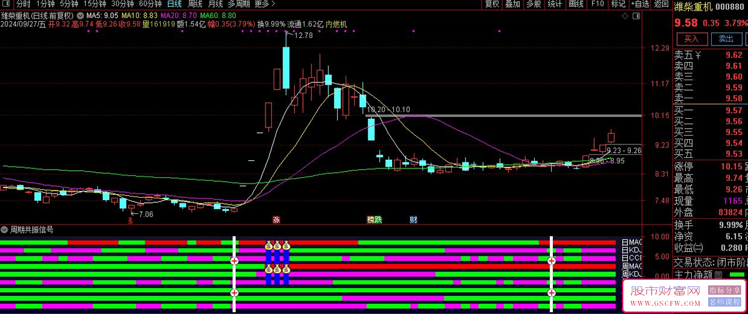
Task: Click the 涨 marker under the chart
Action: pyautogui.click(x=276, y=219)
